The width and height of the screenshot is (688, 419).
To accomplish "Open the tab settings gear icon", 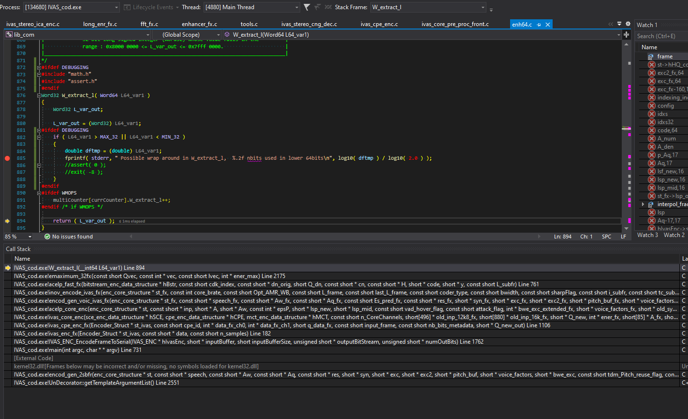I will [628, 24].
